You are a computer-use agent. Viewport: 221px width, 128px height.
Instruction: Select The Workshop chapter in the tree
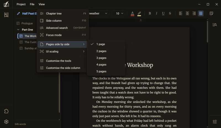(27, 36)
